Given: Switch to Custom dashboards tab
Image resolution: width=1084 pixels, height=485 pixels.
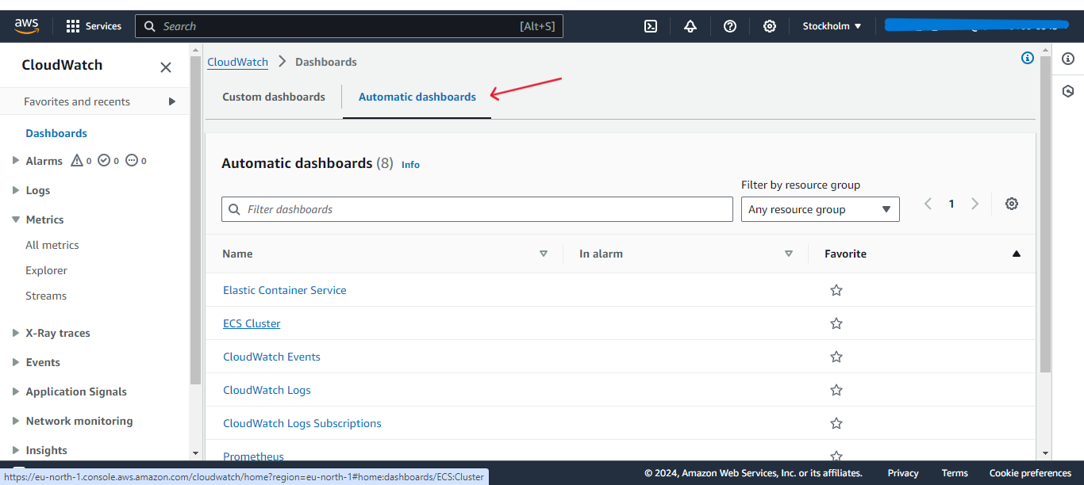Looking at the screenshot, I should point(274,97).
